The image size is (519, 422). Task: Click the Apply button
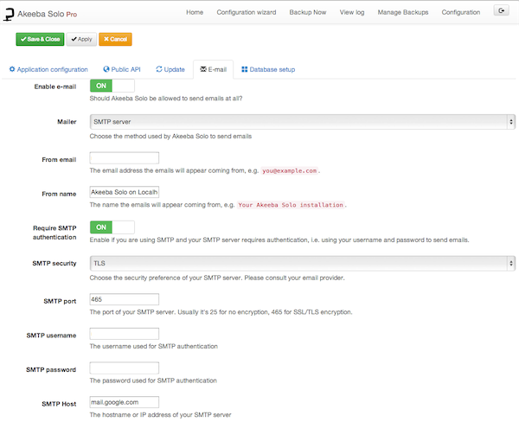81,39
